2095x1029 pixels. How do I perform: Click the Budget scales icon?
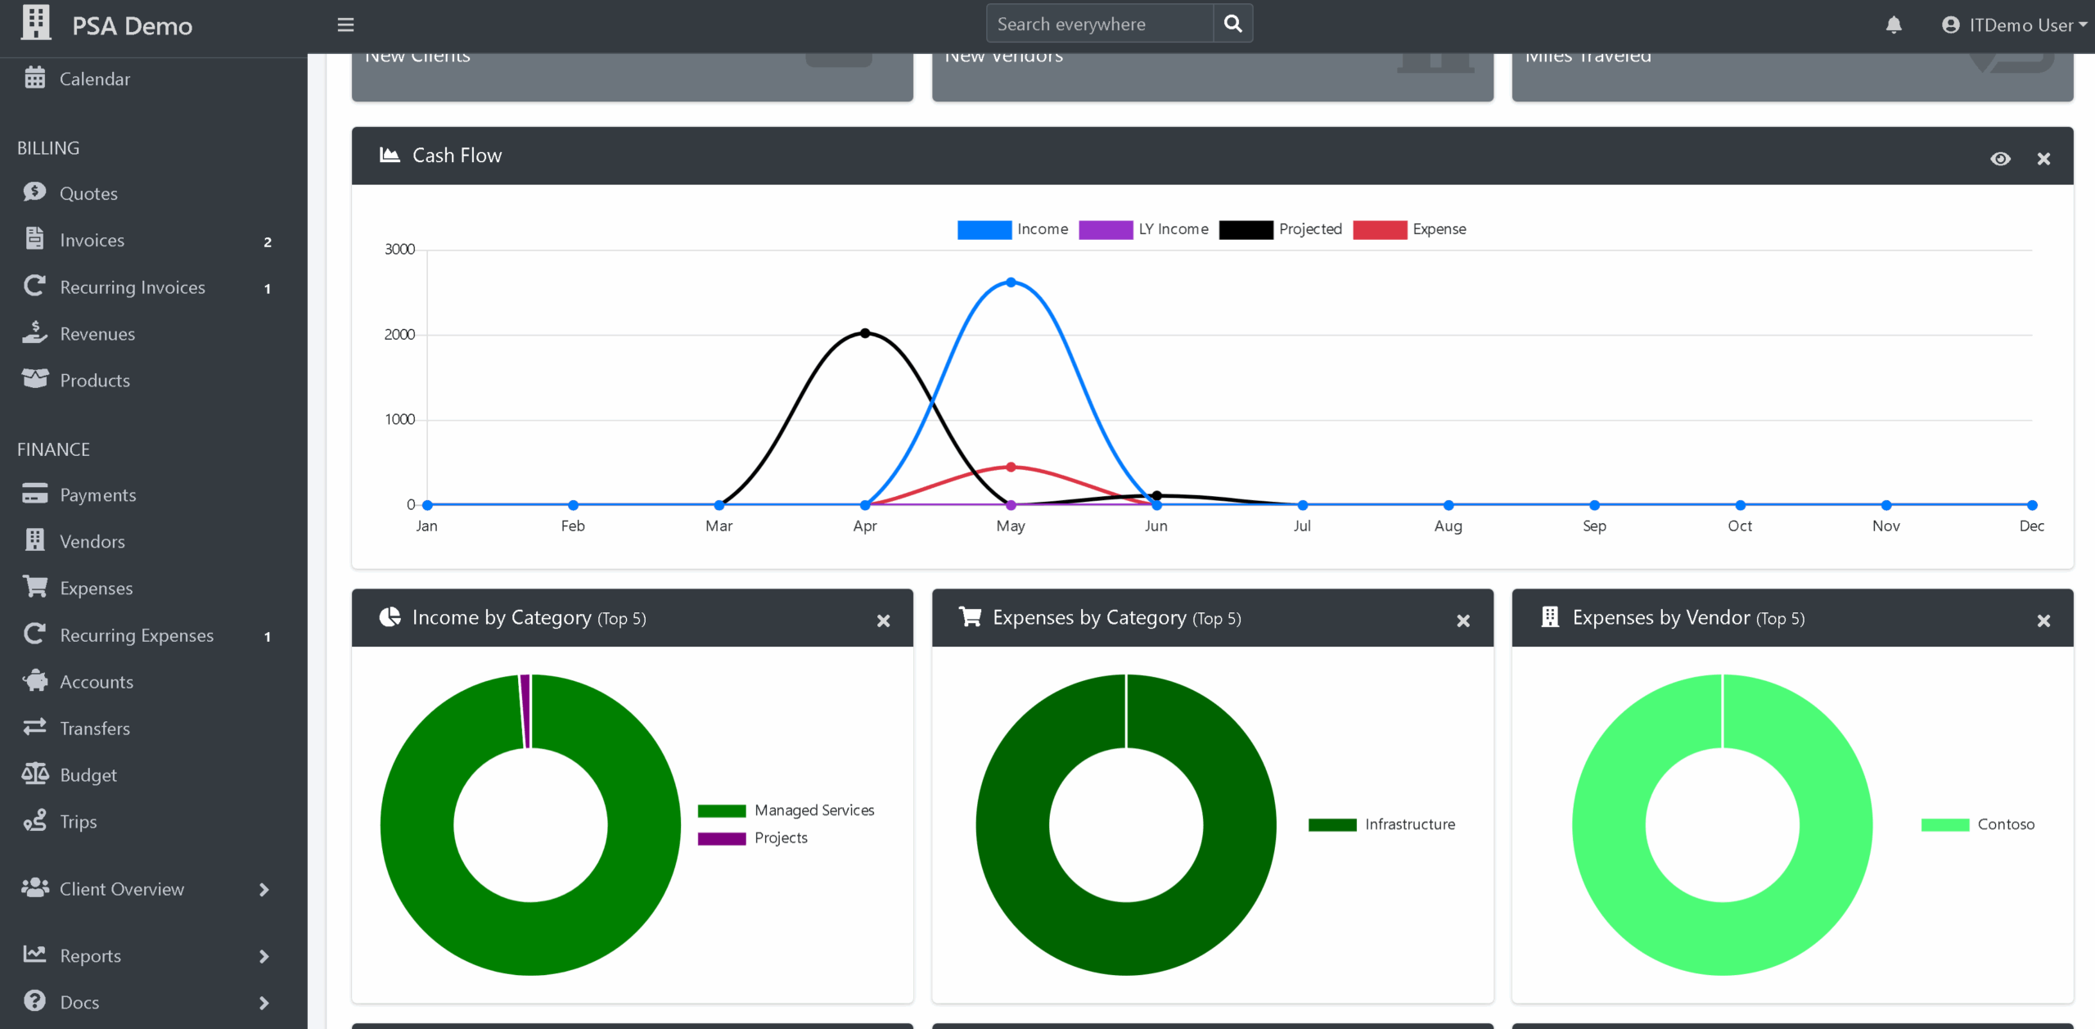pyautogui.click(x=34, y=774)
